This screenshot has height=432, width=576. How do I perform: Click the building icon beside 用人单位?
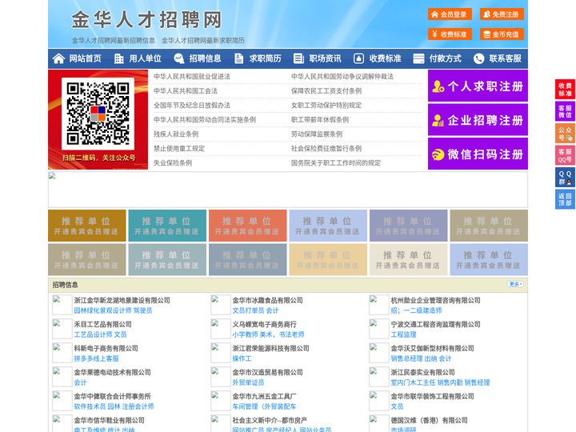click(x=118, y=58)
